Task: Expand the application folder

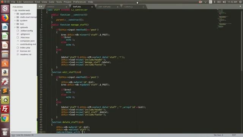Action: click(x=15, y=14)
